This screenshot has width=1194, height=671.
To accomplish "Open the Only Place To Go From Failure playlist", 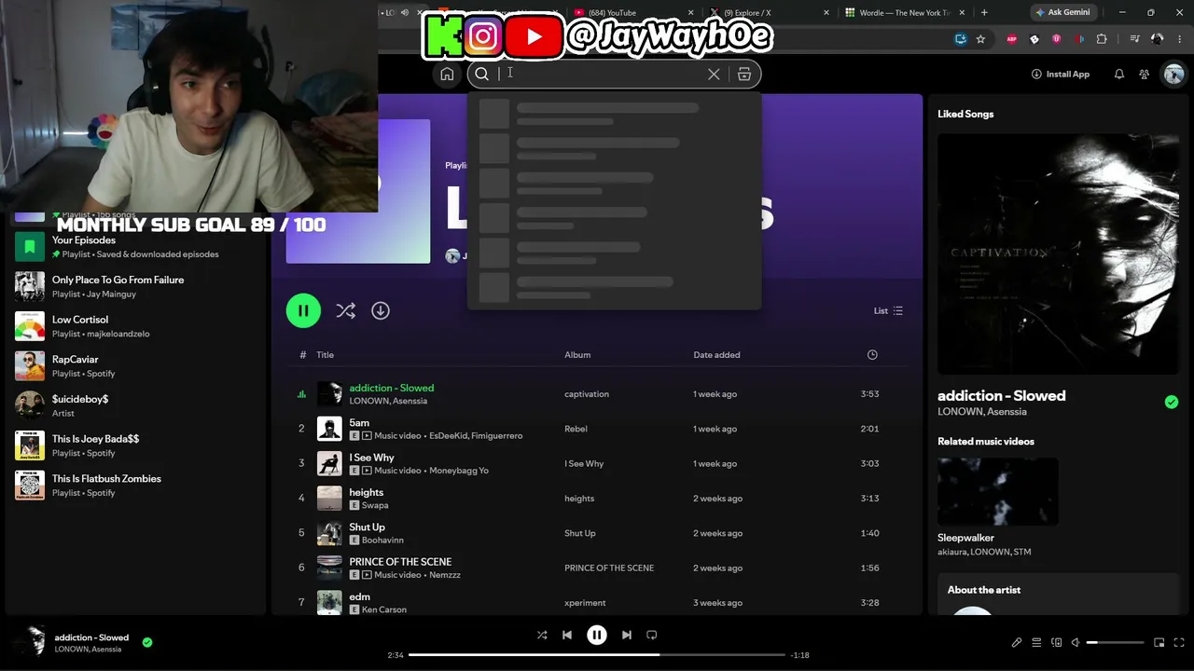I will coord(135,286).
